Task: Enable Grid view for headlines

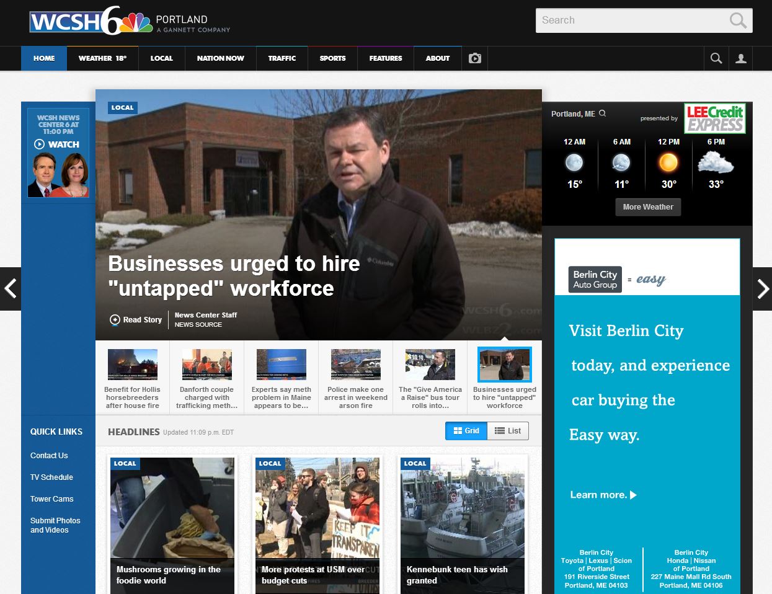Action: 466,430
